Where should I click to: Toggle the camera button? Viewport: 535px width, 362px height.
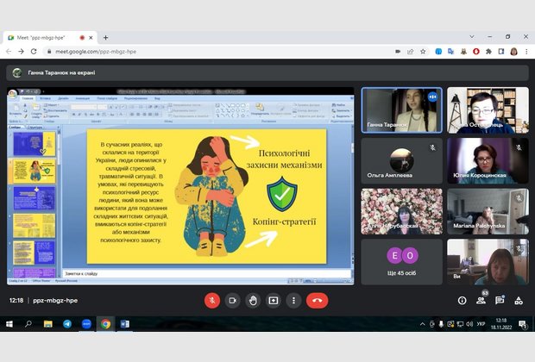click(232, 300)
